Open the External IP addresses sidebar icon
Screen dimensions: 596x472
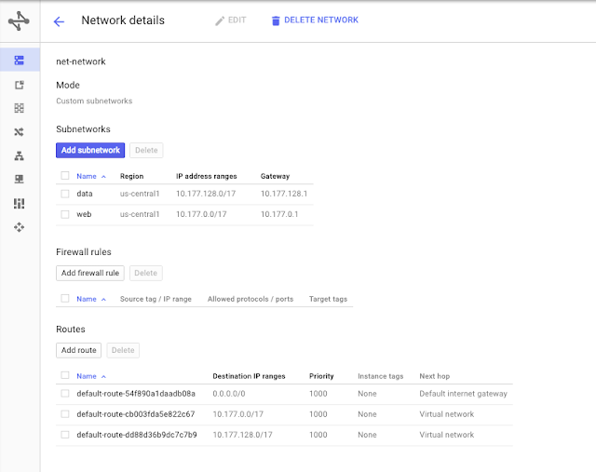(x=19, y=85)
